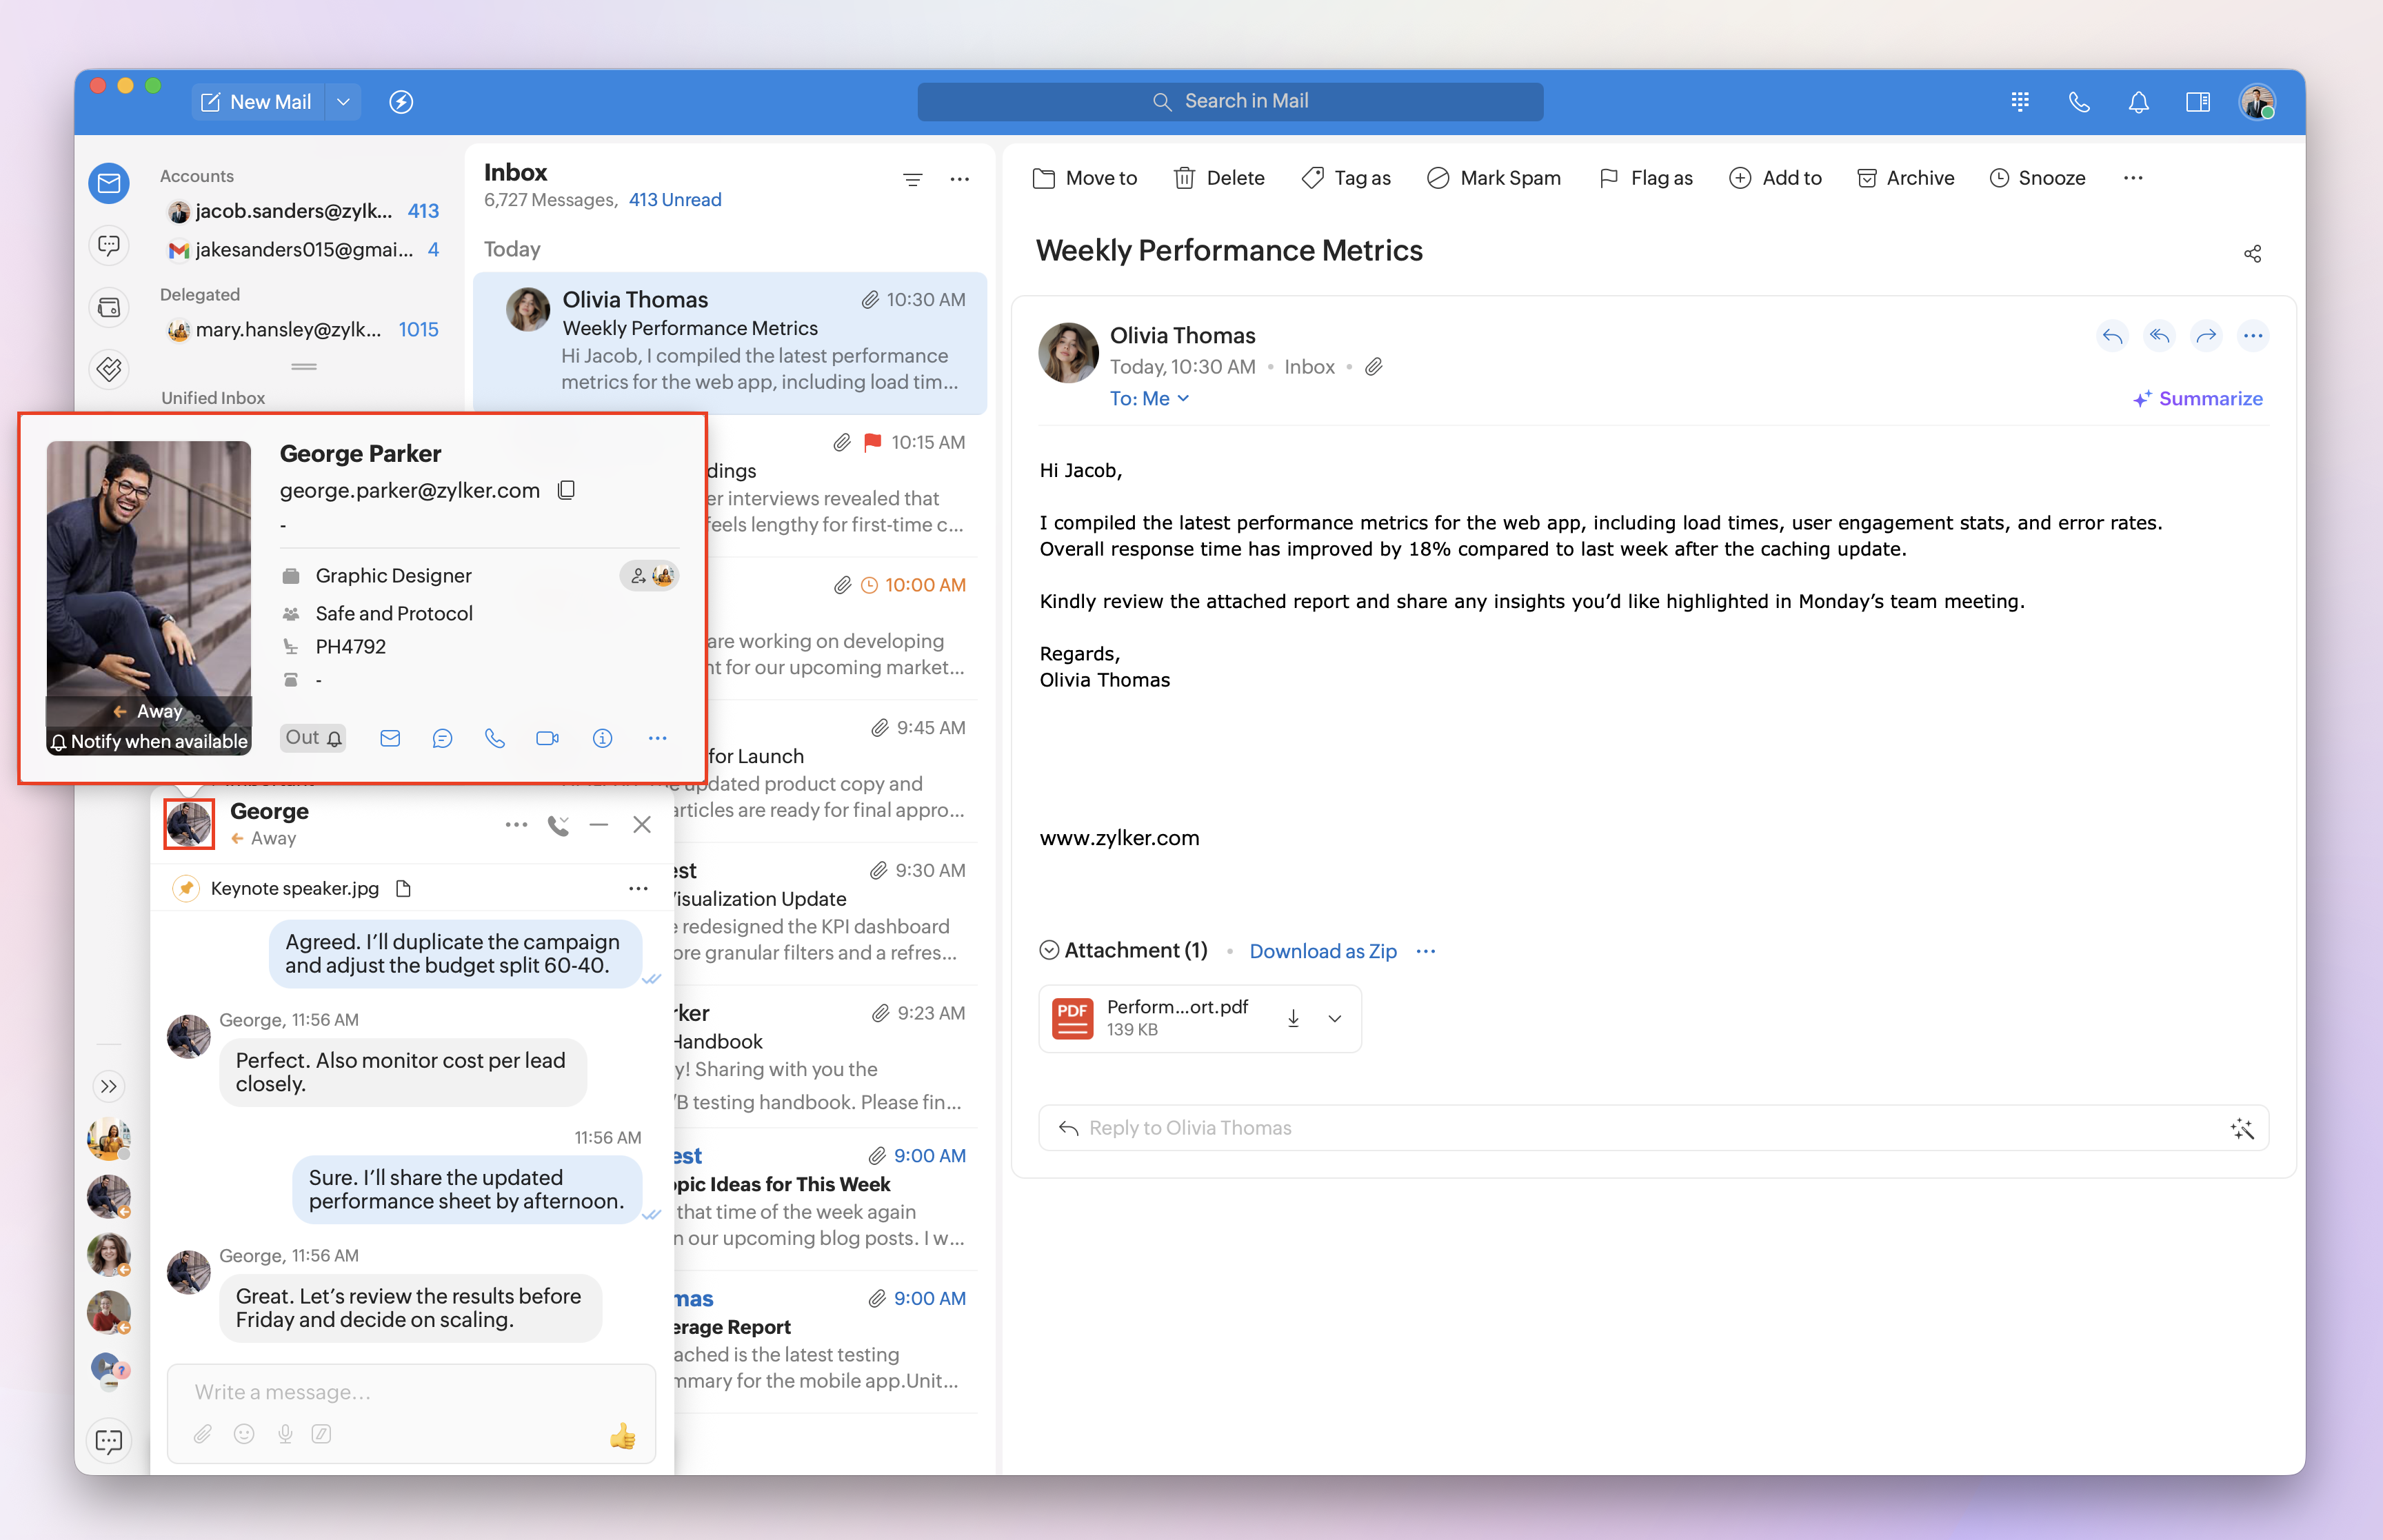Start video call with George Parker
The height and width of the screenshot is (1540, 2383).
point(547,738)
